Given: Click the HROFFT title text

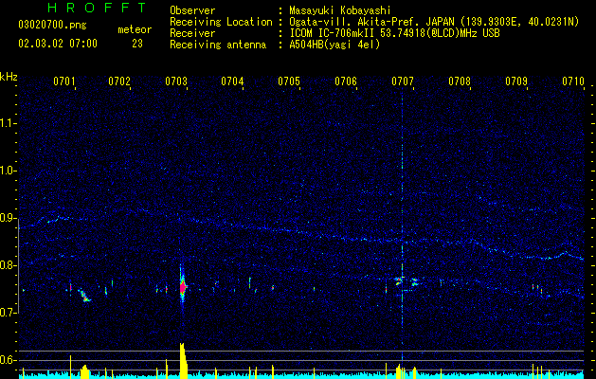Looking at the screenshot, I should 98,8.
